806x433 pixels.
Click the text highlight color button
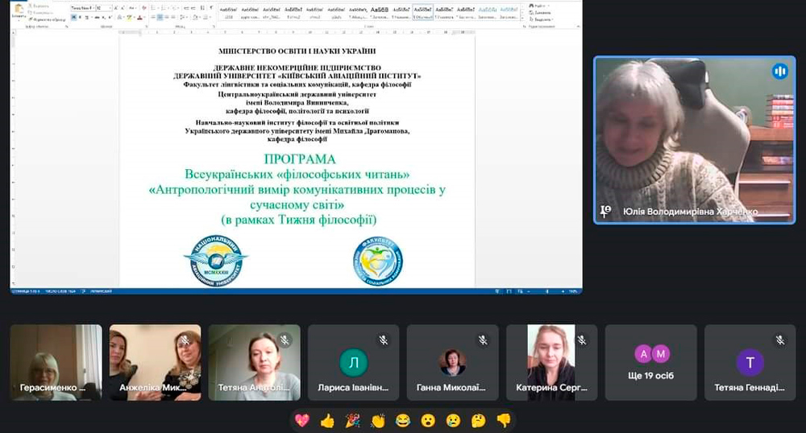(131, 18)
